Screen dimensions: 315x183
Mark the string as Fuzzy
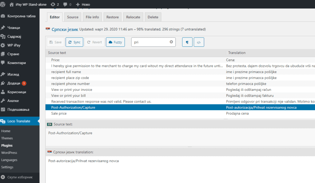tap(115, 42)
